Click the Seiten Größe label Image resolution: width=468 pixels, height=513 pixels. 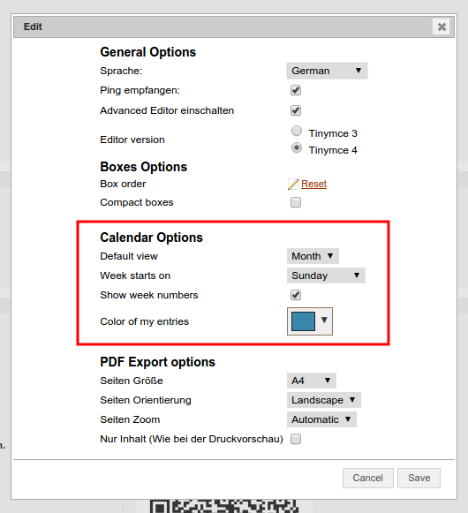click(132, 381)
